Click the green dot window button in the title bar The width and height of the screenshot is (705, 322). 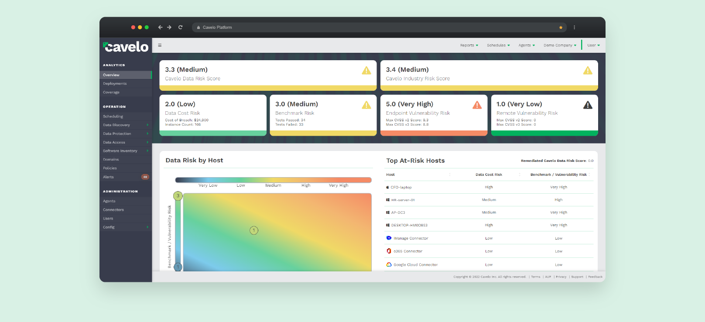tap(147, 27)
